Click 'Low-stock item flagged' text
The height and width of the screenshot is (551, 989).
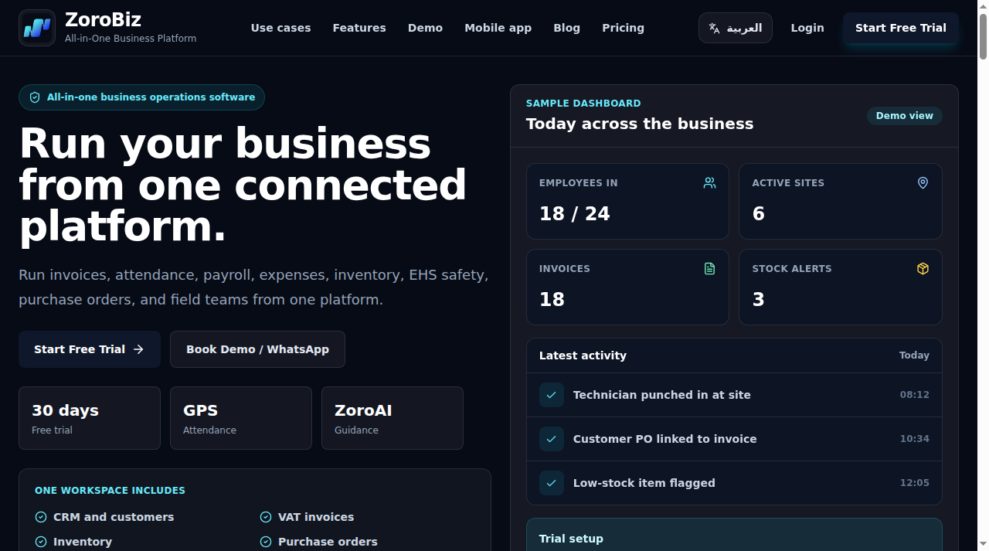pyautogui.click(x=644, y=483)
